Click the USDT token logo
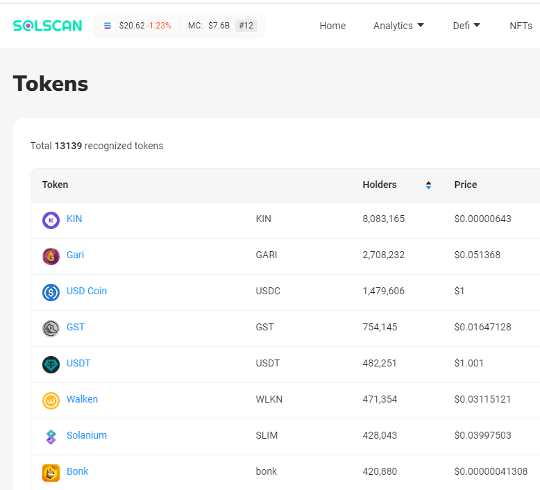 point(51,364)
